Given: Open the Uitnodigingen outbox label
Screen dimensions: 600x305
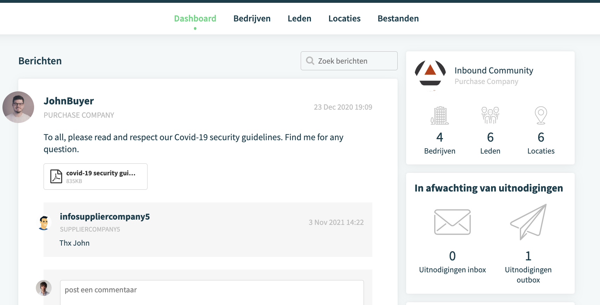Looking at the screenshot, I should tap(528, 275).
